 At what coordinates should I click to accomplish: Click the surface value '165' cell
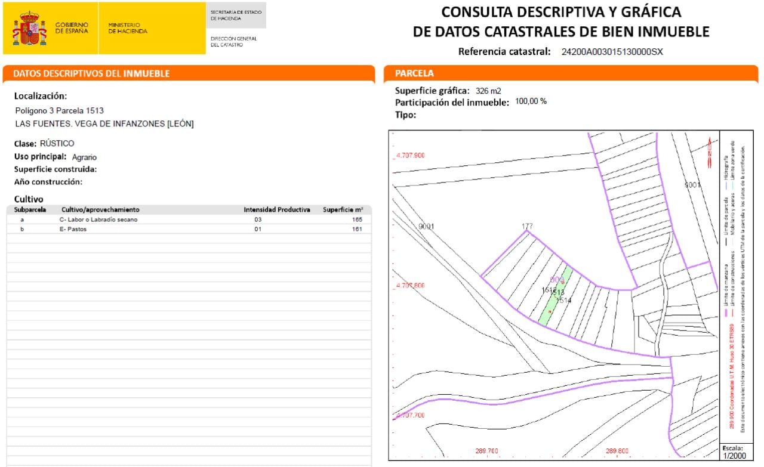(357, 220)
